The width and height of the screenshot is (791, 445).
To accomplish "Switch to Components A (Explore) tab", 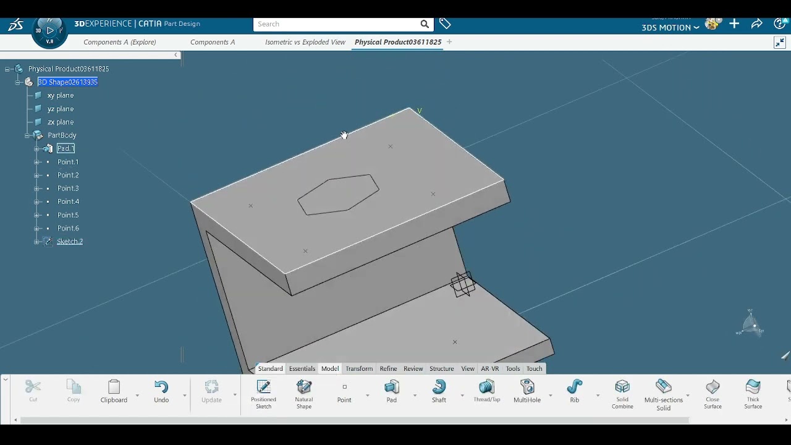I will (120, 42).
